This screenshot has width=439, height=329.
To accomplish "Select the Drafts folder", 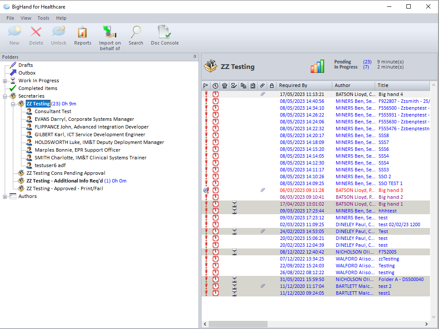I will click(25, 65).
